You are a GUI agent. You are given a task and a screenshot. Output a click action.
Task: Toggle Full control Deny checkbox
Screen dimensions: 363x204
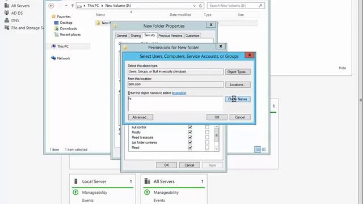[x=207, y=127]
